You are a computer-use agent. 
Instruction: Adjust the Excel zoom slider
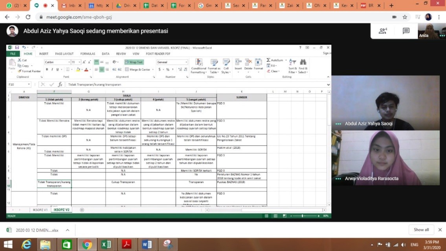point(302,216)
